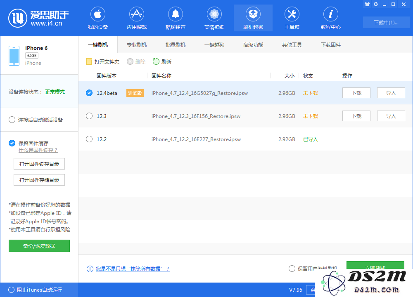The width and height of the screenshot is (413, 297).
Task: Open the 教程中心 info icon
Action: click(x=330, y=14)
